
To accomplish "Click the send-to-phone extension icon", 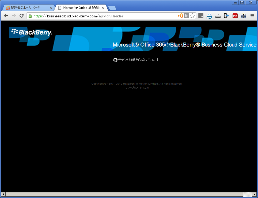I will 226,16.
